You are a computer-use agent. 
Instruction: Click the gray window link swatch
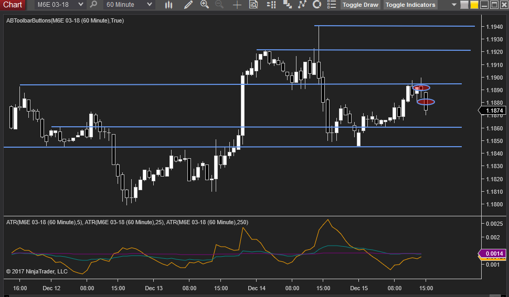(464, 5)
